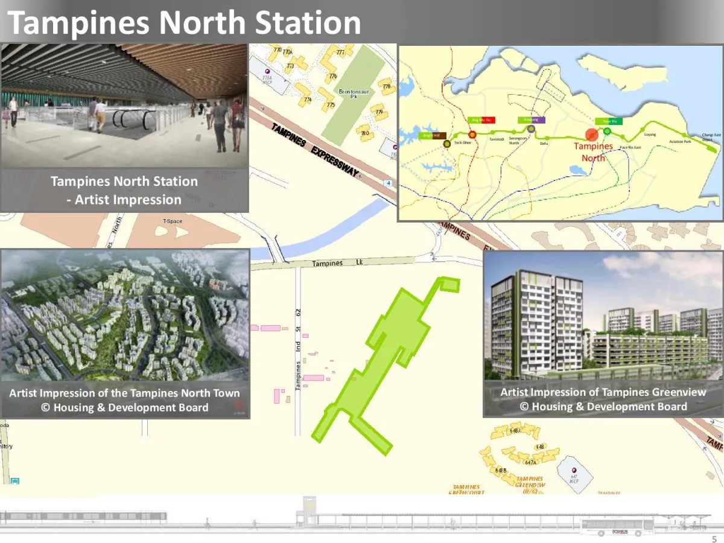
Task: Click the Tampines Greencourt map label
Action: point(466,489)
